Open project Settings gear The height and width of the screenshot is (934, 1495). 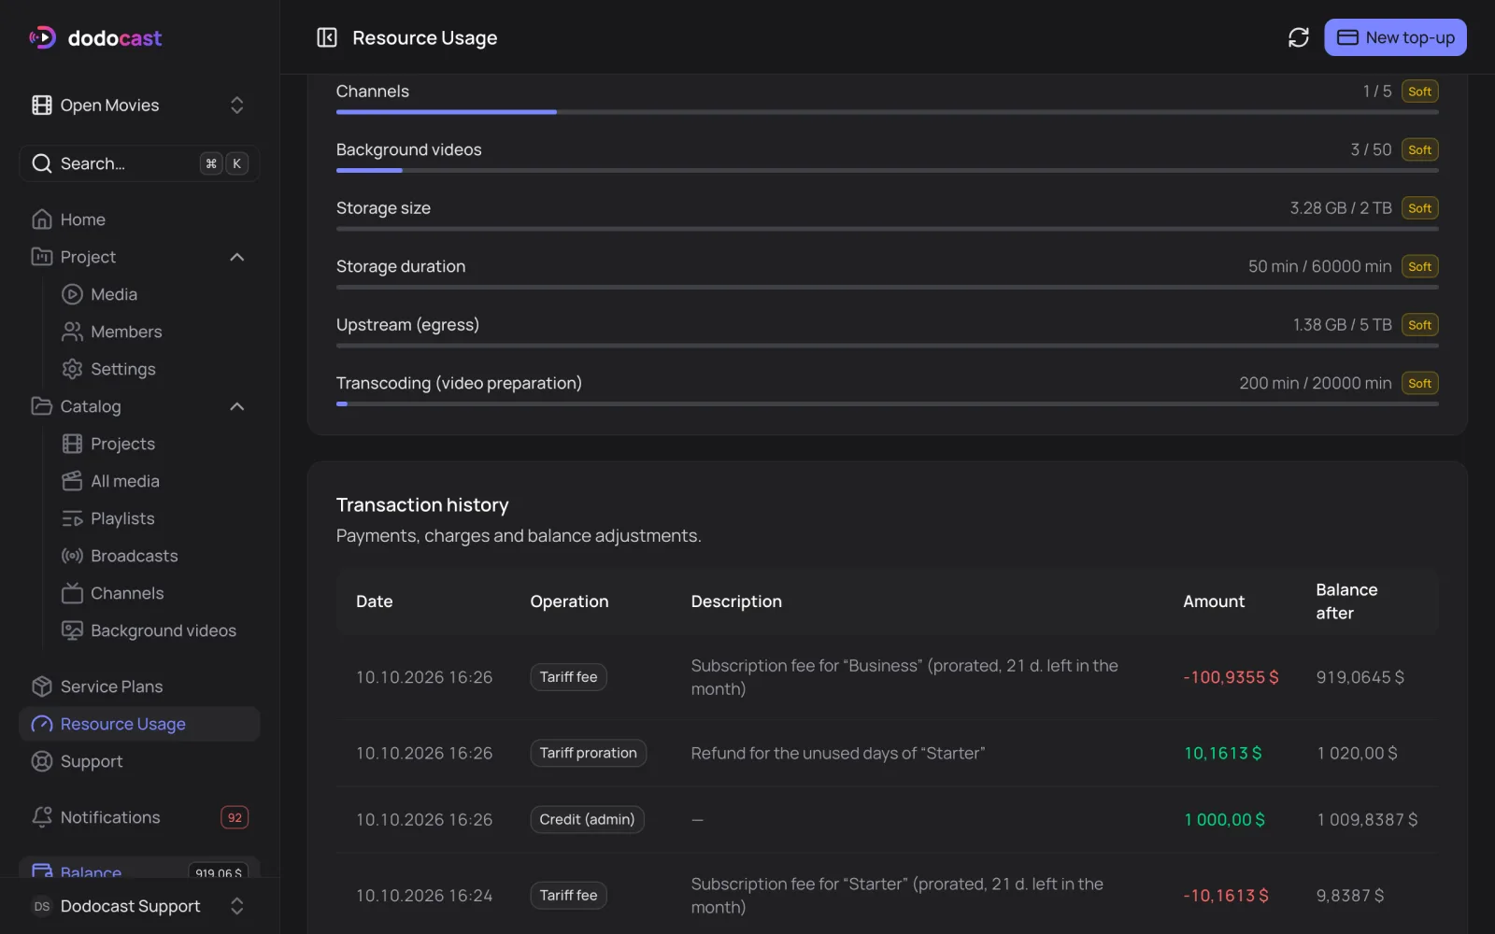[x=72, y=369]
